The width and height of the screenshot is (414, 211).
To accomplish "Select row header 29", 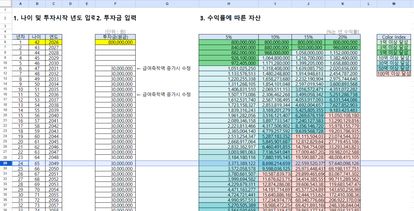I will click(5, 163).
